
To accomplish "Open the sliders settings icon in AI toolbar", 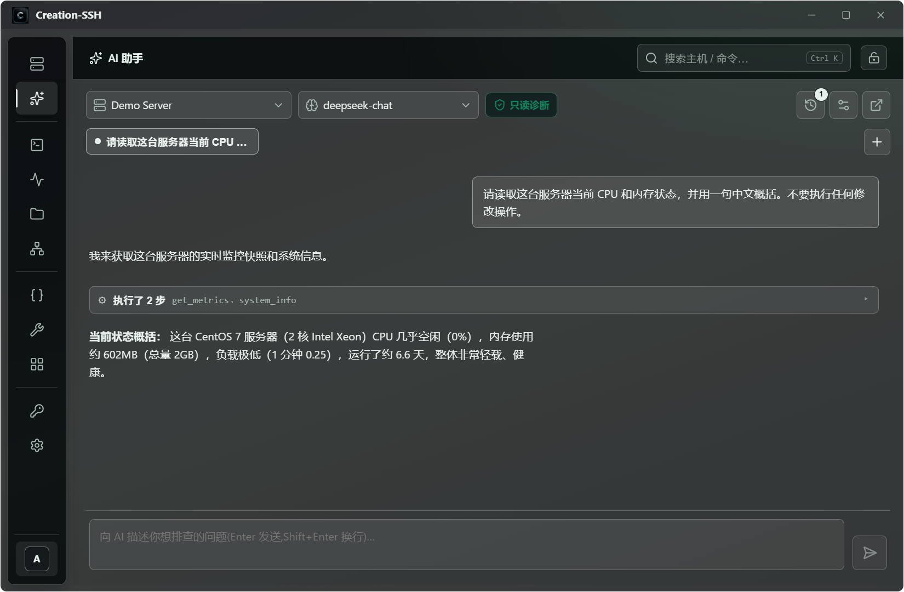I will click(843, 105).
